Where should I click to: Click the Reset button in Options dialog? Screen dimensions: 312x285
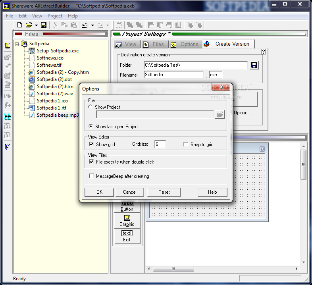(x=164, y=192)
